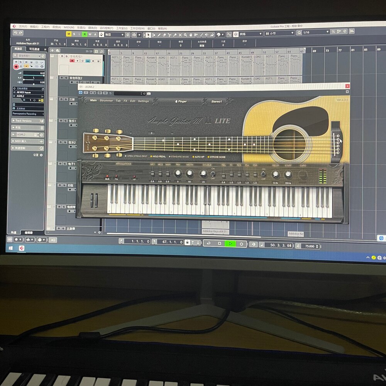Select the Scissors split tool in the toolbar
This screenshot has width=386, height=386.
click(169, 35)
